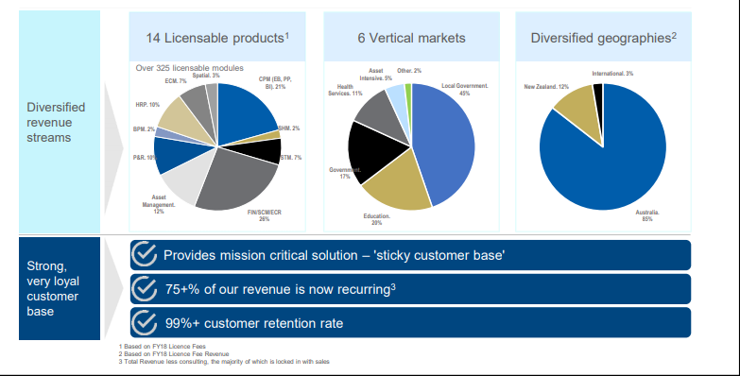Click the checkmark icon beside '75+% of our revenue'
The height and width of the screenshot is (376, 740).
point(144,289)
